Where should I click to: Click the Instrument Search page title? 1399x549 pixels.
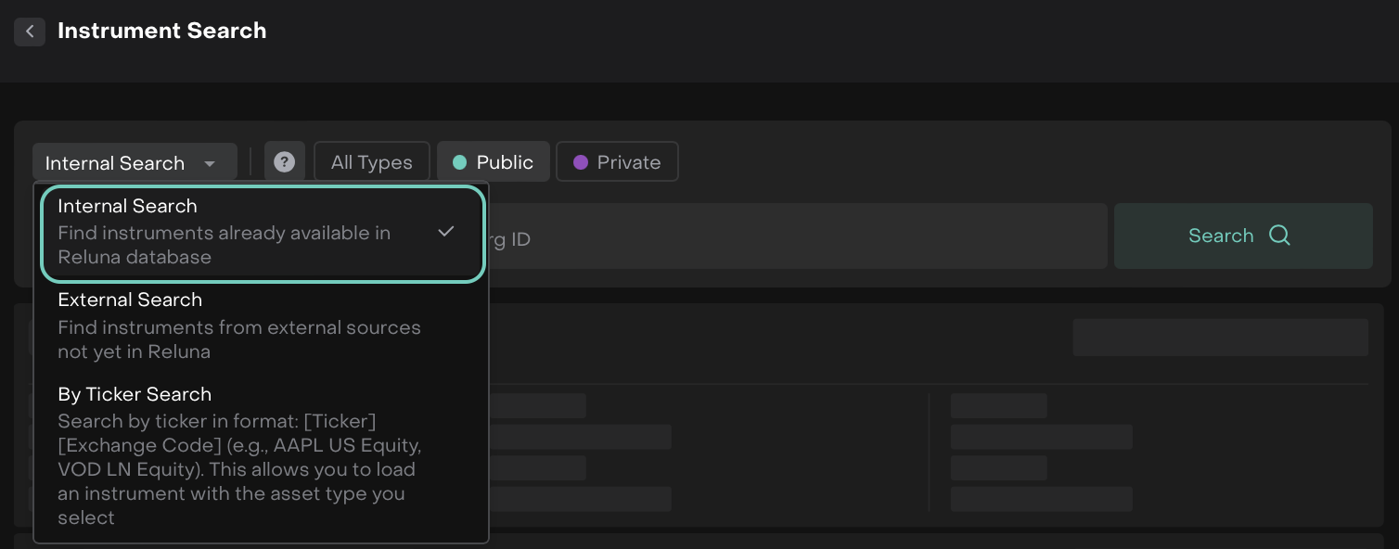tap(162, 31)
